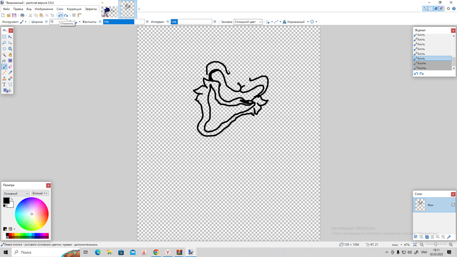Screen dimensions: 457x257
Task: Reset colors to black and white icon
Action: pos(5,206)
